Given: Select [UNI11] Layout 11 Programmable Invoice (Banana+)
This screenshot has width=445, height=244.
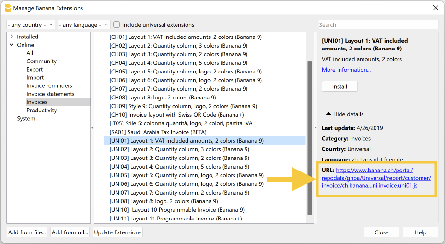Looking at the screenshot, I should click(x=176, y=219).
